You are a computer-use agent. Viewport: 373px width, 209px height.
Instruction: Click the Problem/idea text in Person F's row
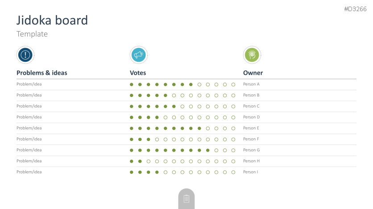pyautogui.click(x=29, y=139)
